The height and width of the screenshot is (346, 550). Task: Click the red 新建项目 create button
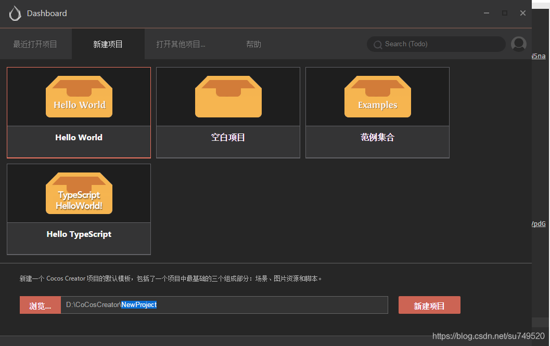coord(429,305)
